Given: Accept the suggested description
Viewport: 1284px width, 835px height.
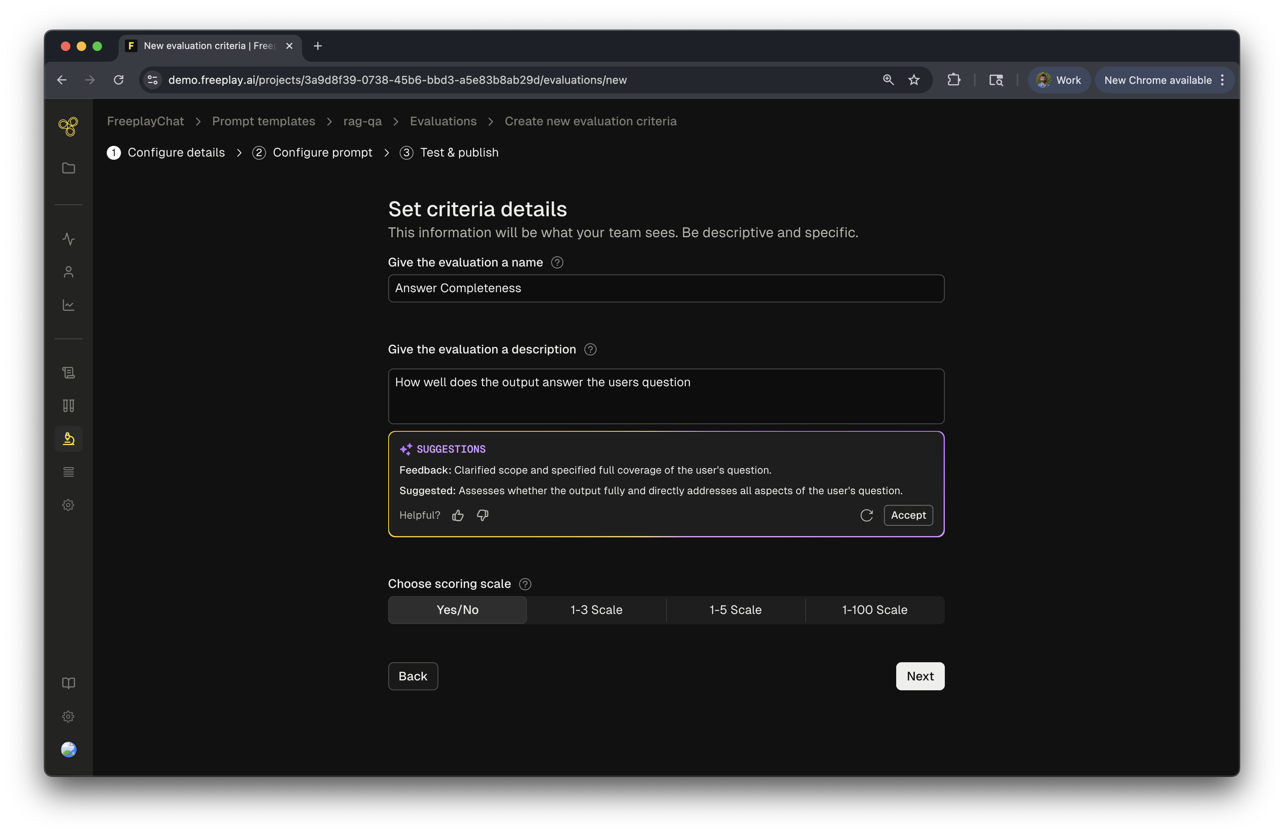Looking at the screenshot, I should [x=908, y=515].
